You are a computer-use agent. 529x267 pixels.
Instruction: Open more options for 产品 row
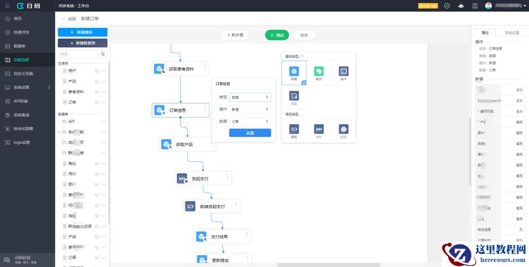(103, 81)
